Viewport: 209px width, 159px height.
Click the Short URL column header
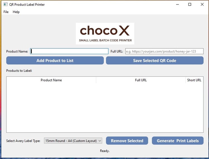[194, 80]
